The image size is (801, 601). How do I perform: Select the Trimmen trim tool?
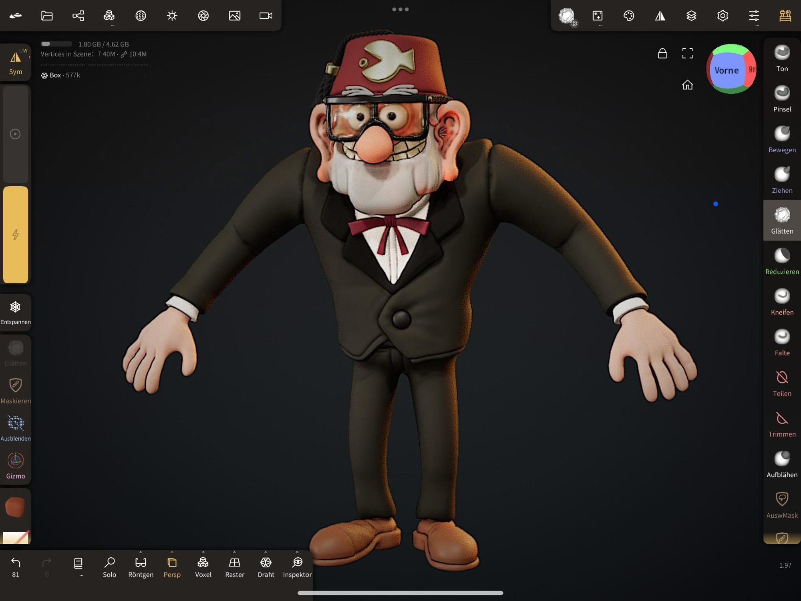[782, 424]
